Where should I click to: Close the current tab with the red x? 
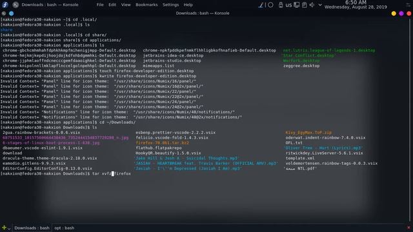408,227
